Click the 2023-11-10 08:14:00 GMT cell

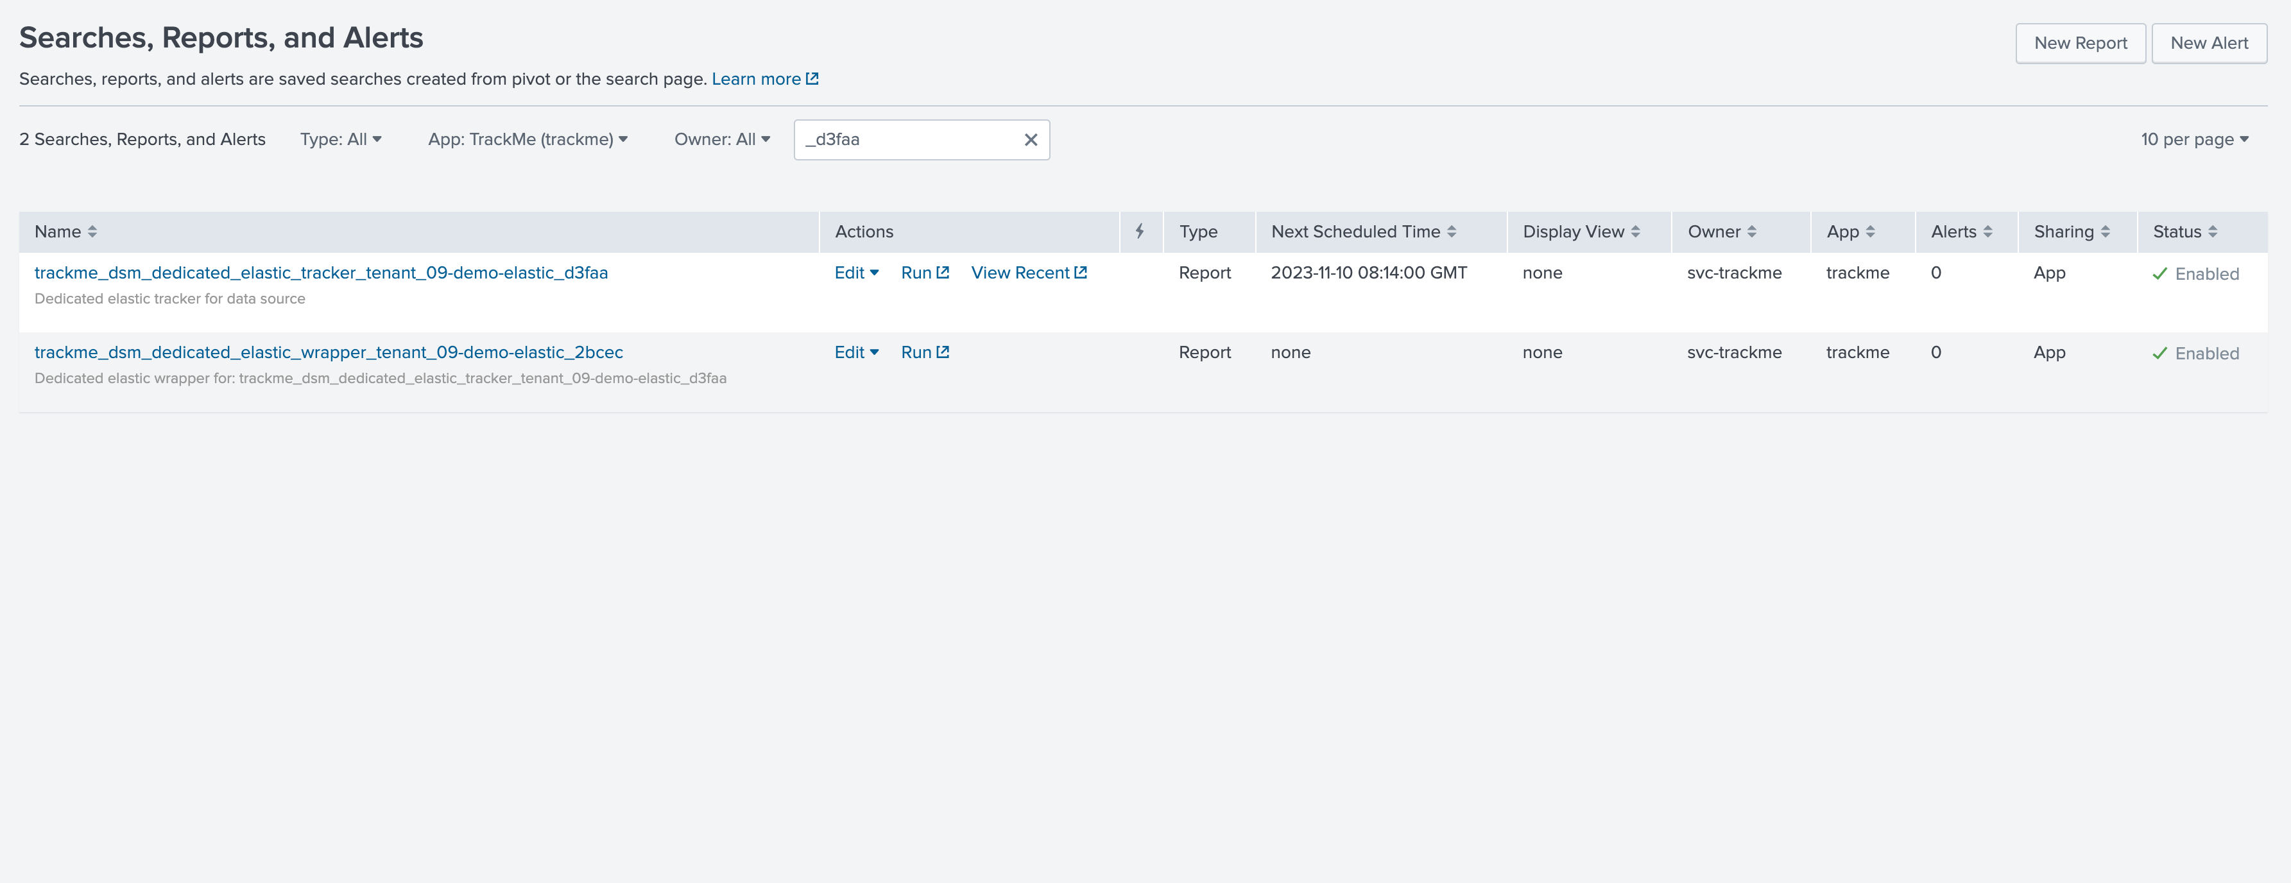coord(1369,273)
